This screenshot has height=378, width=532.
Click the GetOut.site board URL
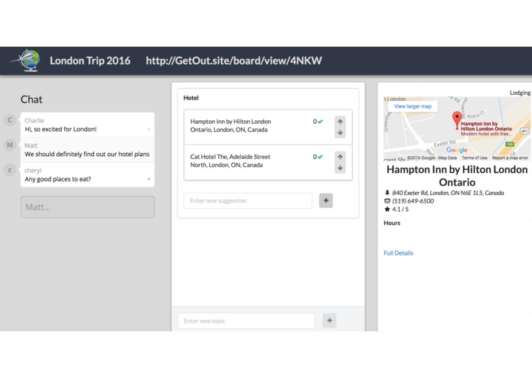point(233,60)
